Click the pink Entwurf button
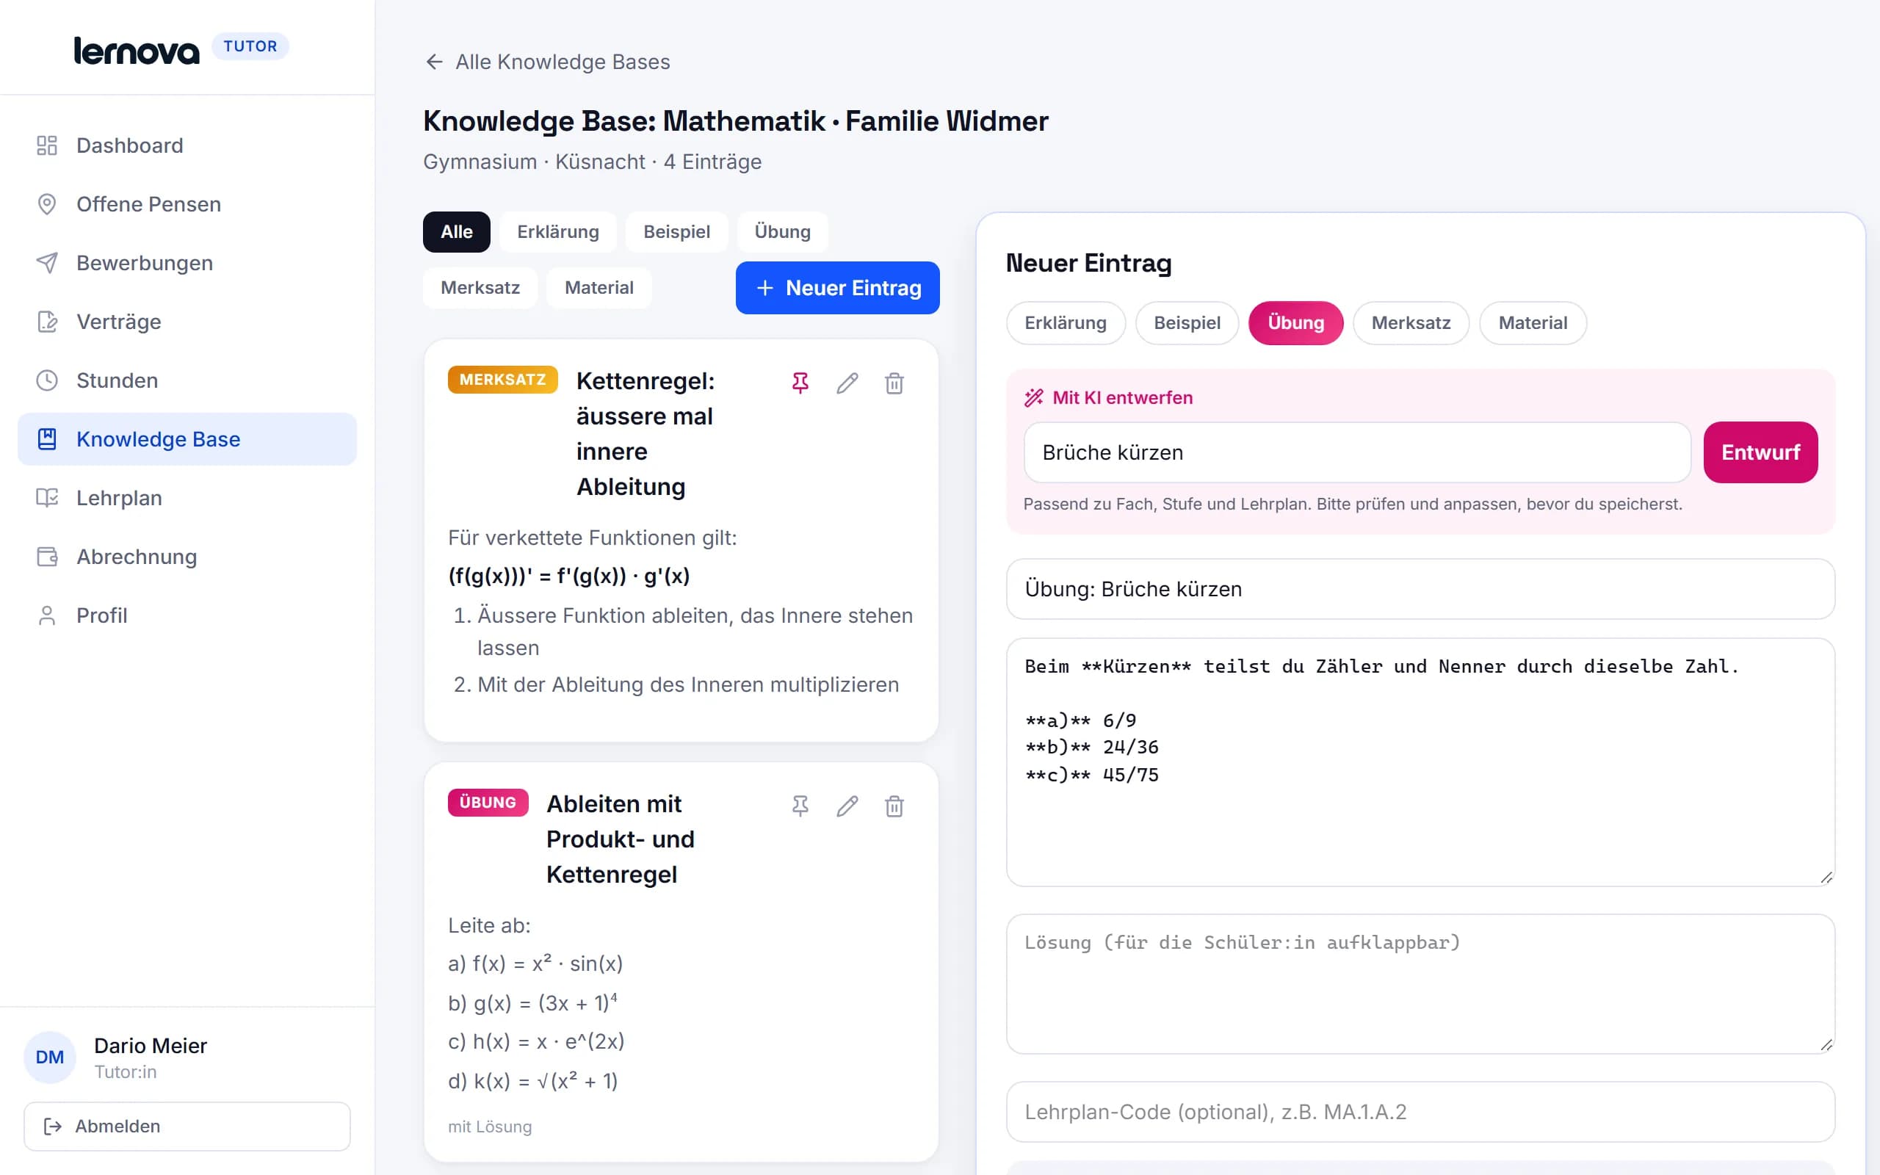This screenshot has width=1880, height=1175. [x=1760, y=452]
